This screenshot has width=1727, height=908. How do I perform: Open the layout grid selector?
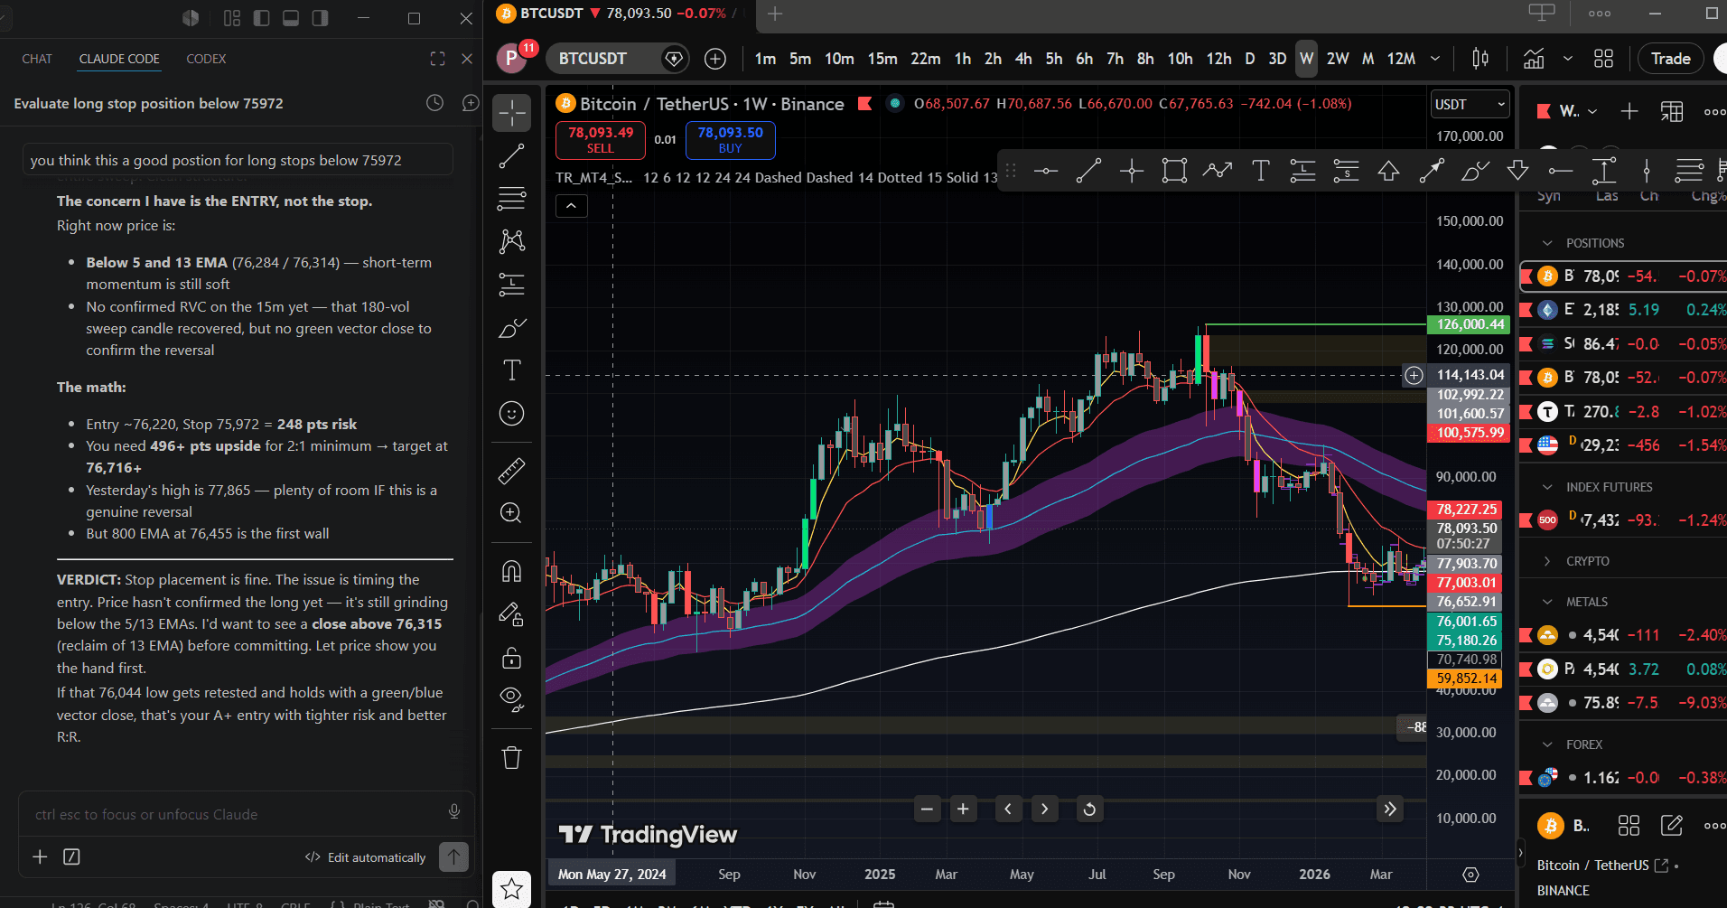pos(1603,59)
